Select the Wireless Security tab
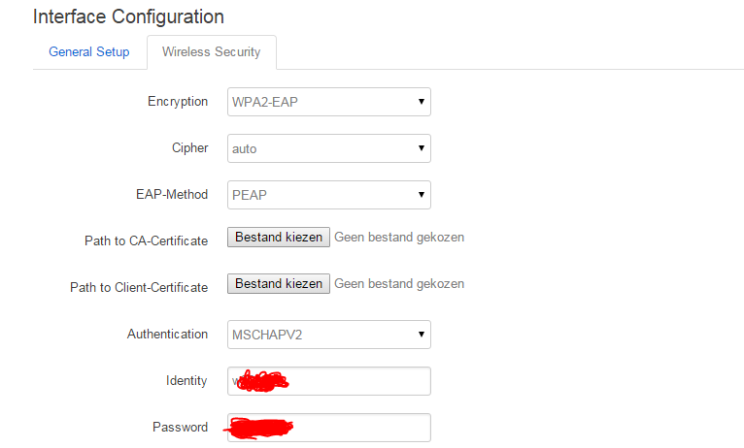This screenshot has width=744, height=448. point(211,52)
